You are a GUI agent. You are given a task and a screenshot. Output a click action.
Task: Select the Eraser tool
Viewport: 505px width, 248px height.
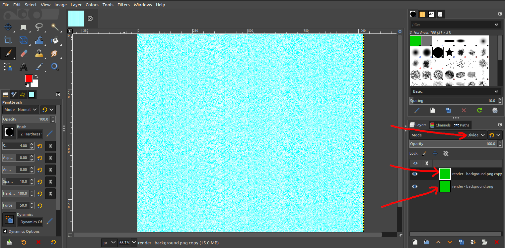[24, 54]
